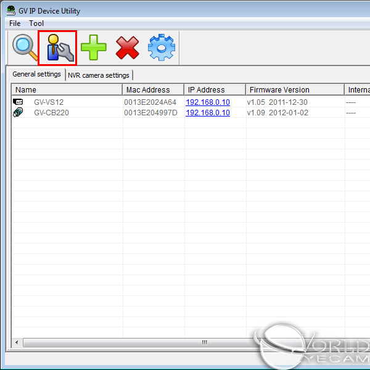Viewport: 370px width, 370px height.
Task: Open the GV-CB220 IP address link
Action: tap(208, 113)
